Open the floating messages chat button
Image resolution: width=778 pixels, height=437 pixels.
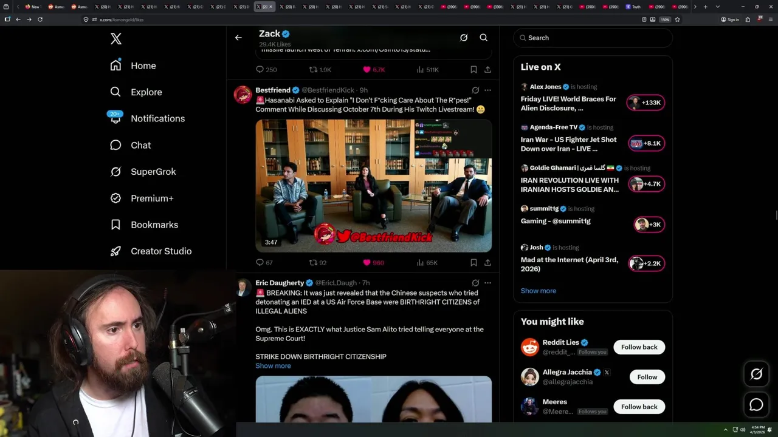[756, 404]
